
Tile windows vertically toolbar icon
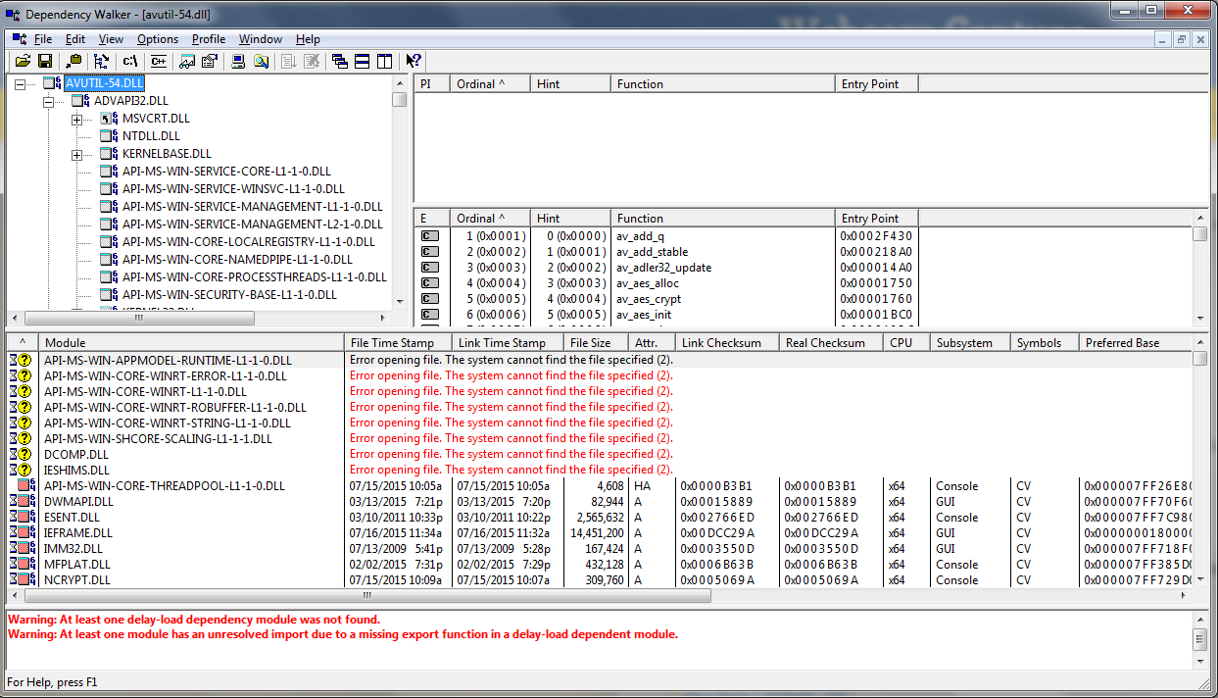click(385, 61)
